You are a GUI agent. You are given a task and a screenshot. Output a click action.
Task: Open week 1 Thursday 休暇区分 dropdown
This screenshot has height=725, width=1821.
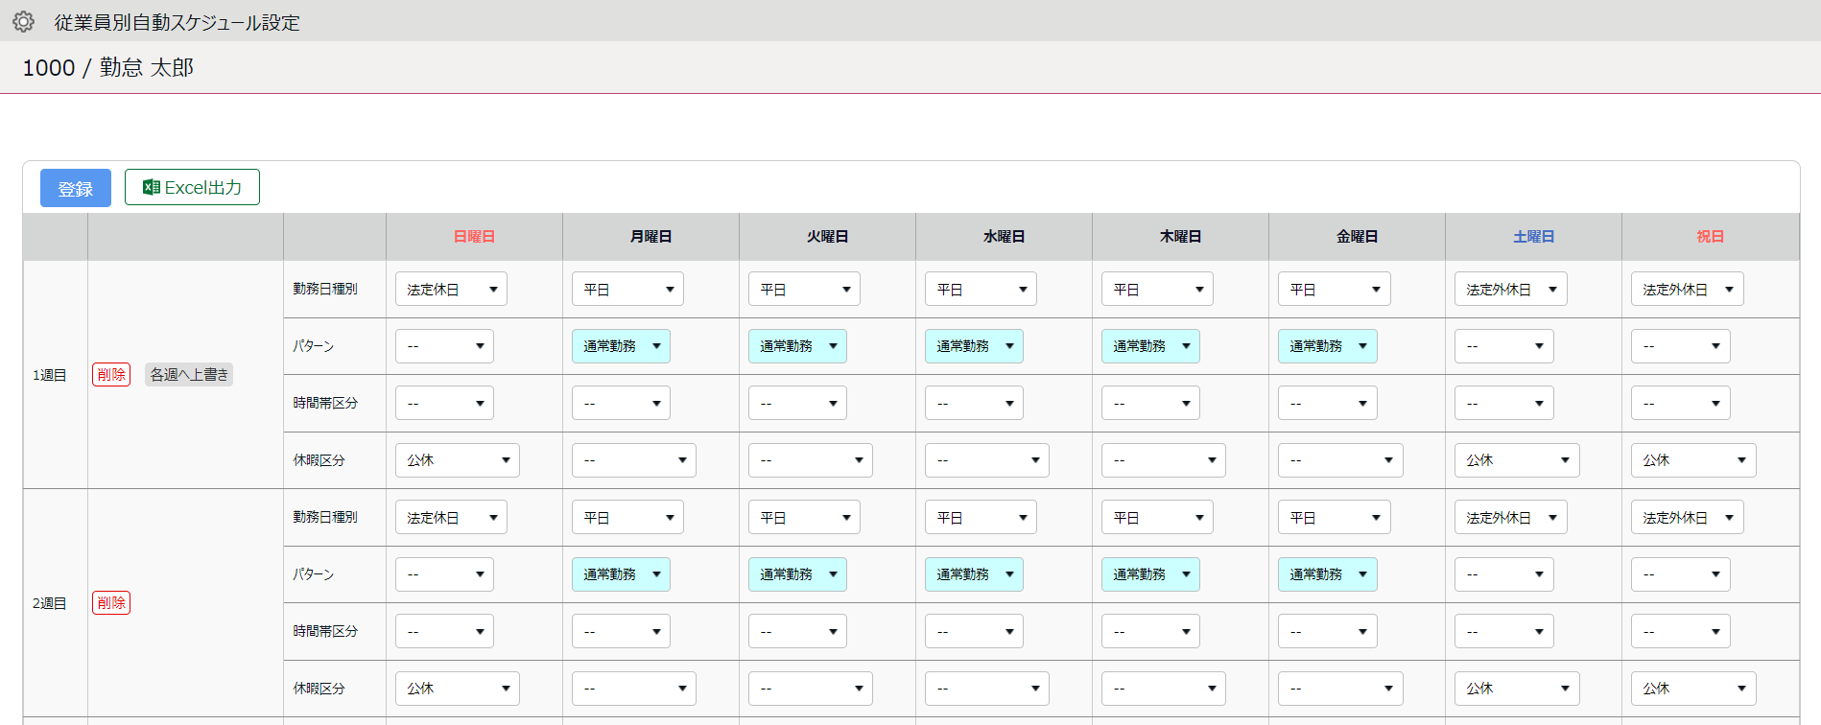pyautogui.click(x=1164, y=460)
